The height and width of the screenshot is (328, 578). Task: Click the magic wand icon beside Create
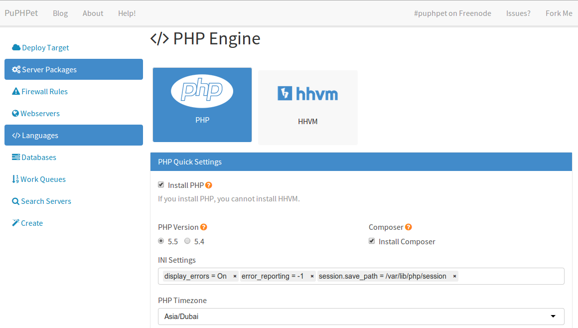tap(15, 223)
